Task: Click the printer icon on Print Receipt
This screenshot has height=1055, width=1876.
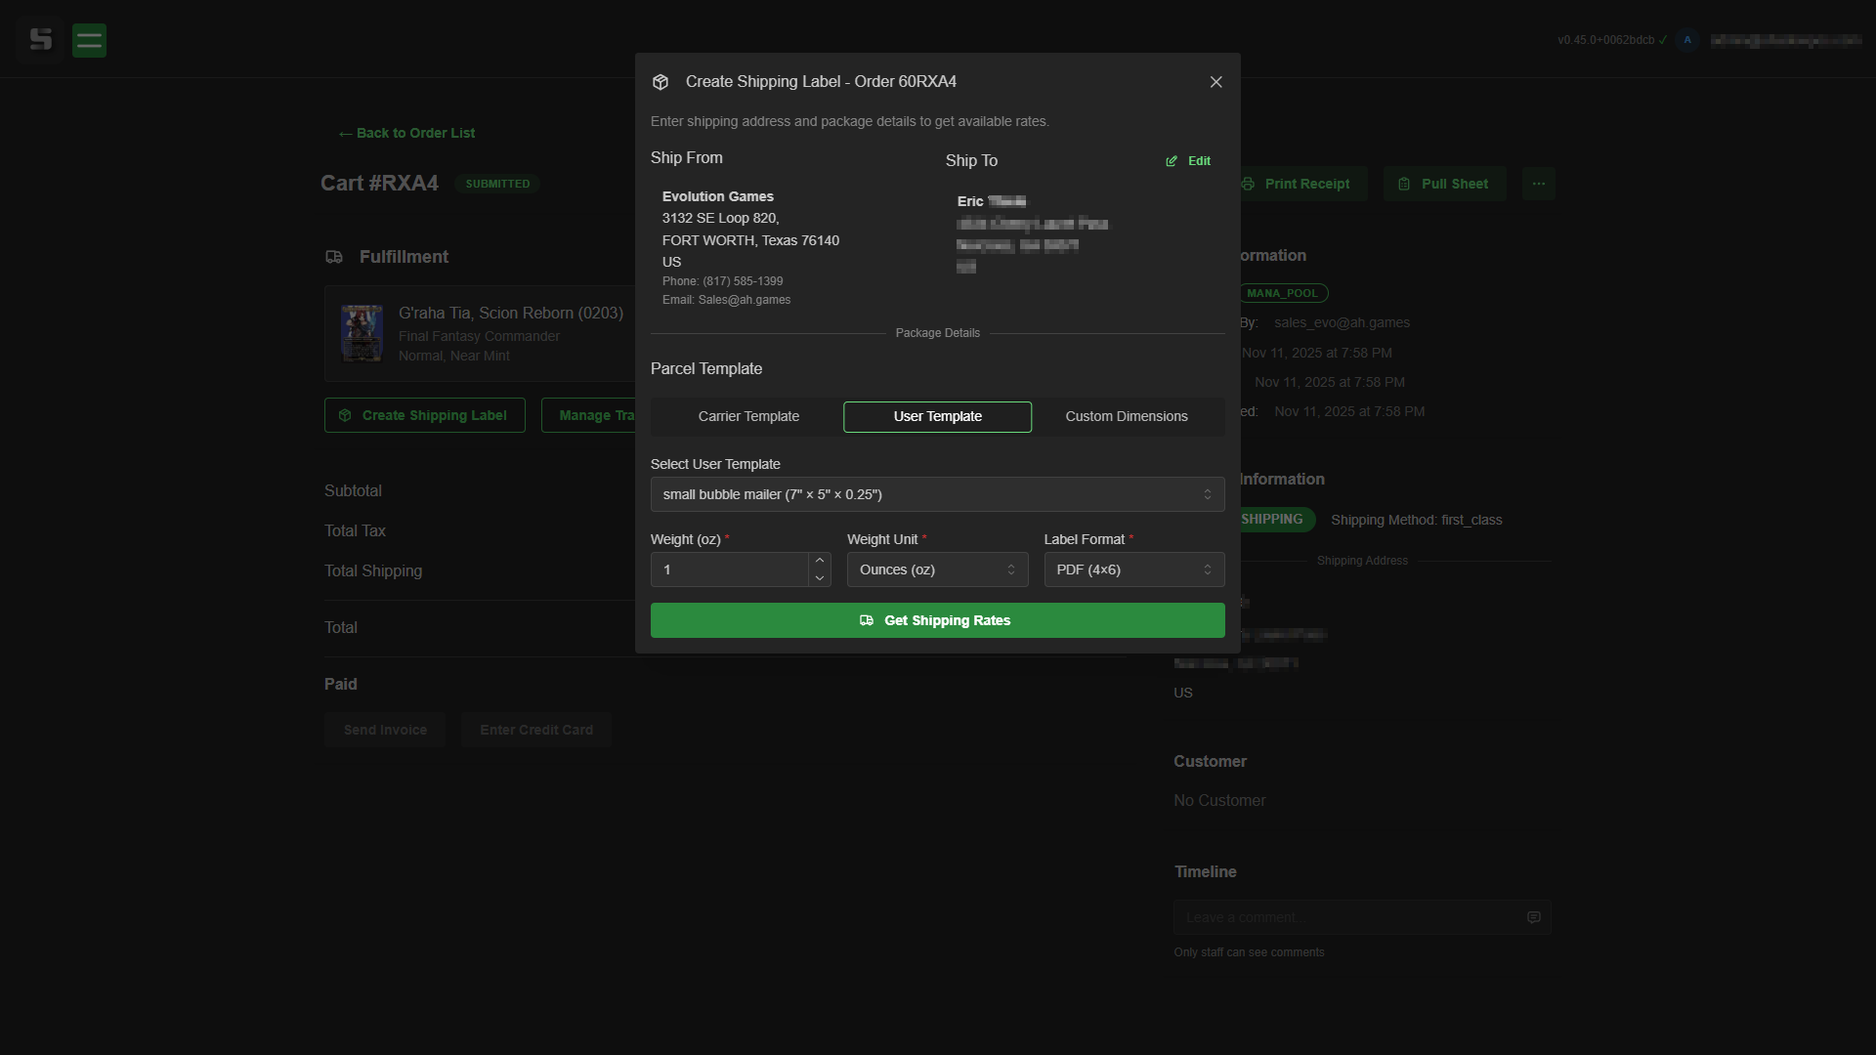Action: 1248,184
